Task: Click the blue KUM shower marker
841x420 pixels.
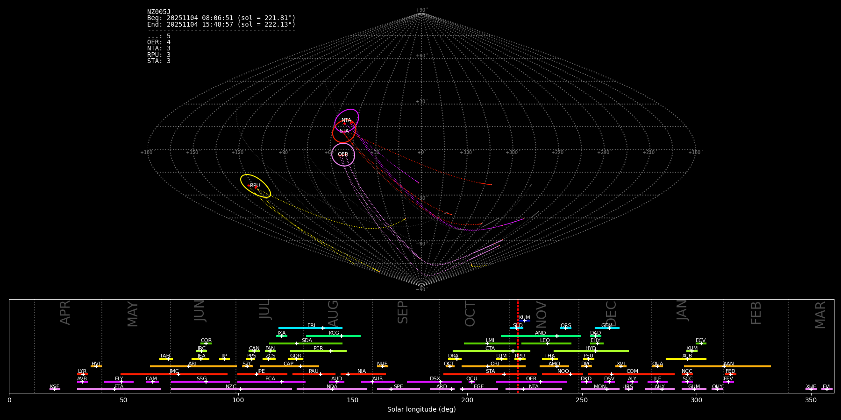Action: [525, 320]
